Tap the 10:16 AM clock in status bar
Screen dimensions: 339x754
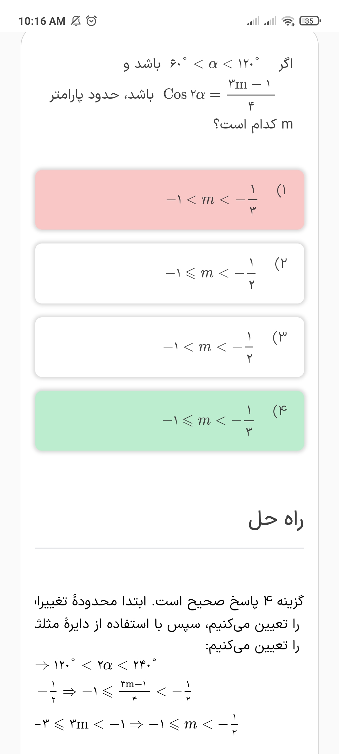coord(42,21)
